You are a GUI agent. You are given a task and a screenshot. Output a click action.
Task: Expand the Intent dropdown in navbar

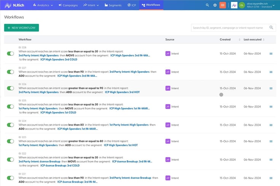91,5
